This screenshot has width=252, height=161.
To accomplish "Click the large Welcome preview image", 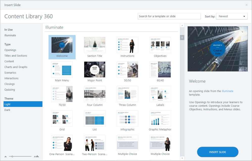I will click(x=218, y=49).
